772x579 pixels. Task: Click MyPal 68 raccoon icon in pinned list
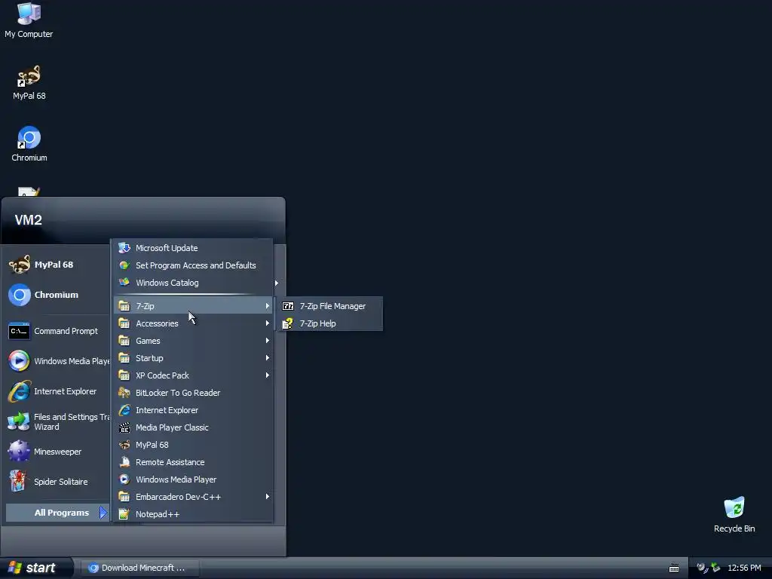point(19,265)
